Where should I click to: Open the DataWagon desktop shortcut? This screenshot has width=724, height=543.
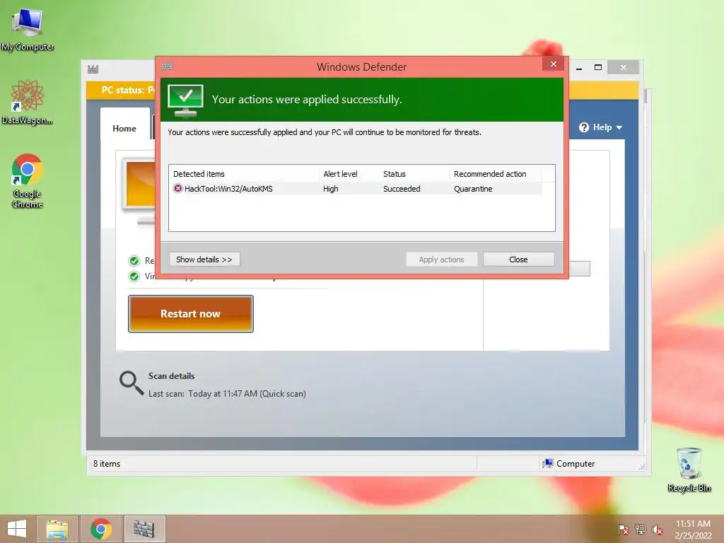coord(27,102)
